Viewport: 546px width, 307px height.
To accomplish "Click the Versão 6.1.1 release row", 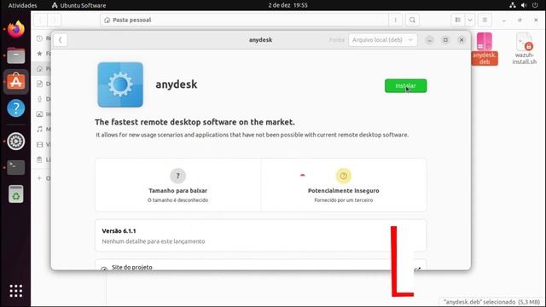I will [260, 235].
